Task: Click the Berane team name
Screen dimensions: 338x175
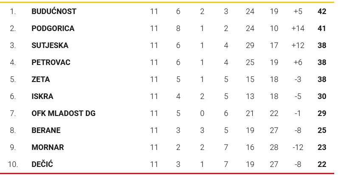Action: (46, 130)
